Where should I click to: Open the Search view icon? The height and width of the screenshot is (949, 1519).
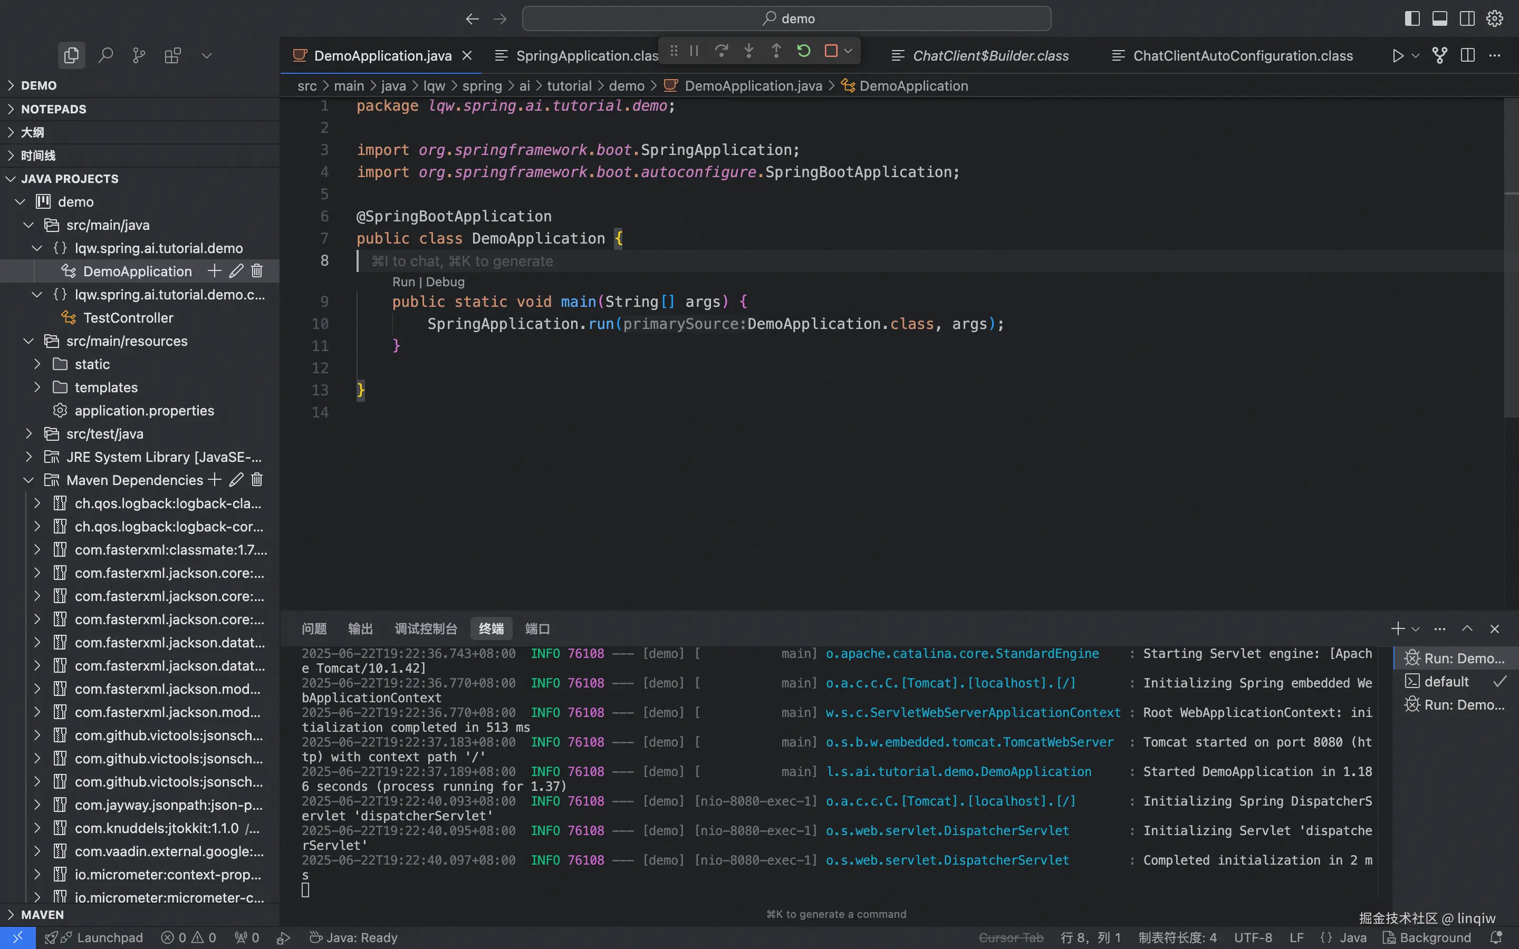coord(105,55)
